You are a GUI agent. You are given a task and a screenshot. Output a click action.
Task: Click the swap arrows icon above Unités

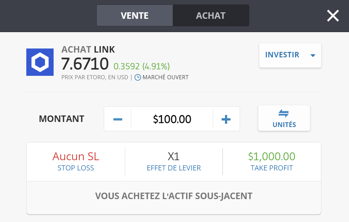(284, 114)
